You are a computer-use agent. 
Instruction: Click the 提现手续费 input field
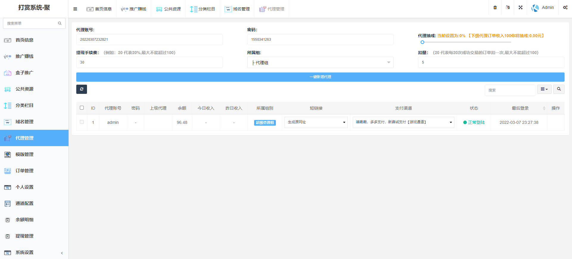pyautogui.click(x=149, y=62)
